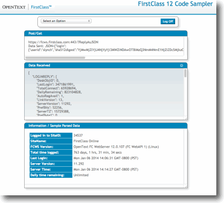Click the Post/Get panel header

[106, 33]
